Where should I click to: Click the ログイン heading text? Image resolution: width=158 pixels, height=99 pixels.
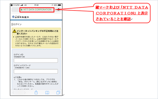click(x=17, y=24)
